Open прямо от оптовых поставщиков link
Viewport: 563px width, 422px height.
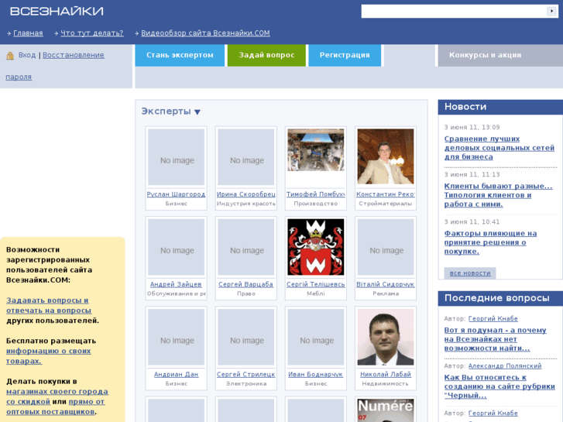[56, 407]
